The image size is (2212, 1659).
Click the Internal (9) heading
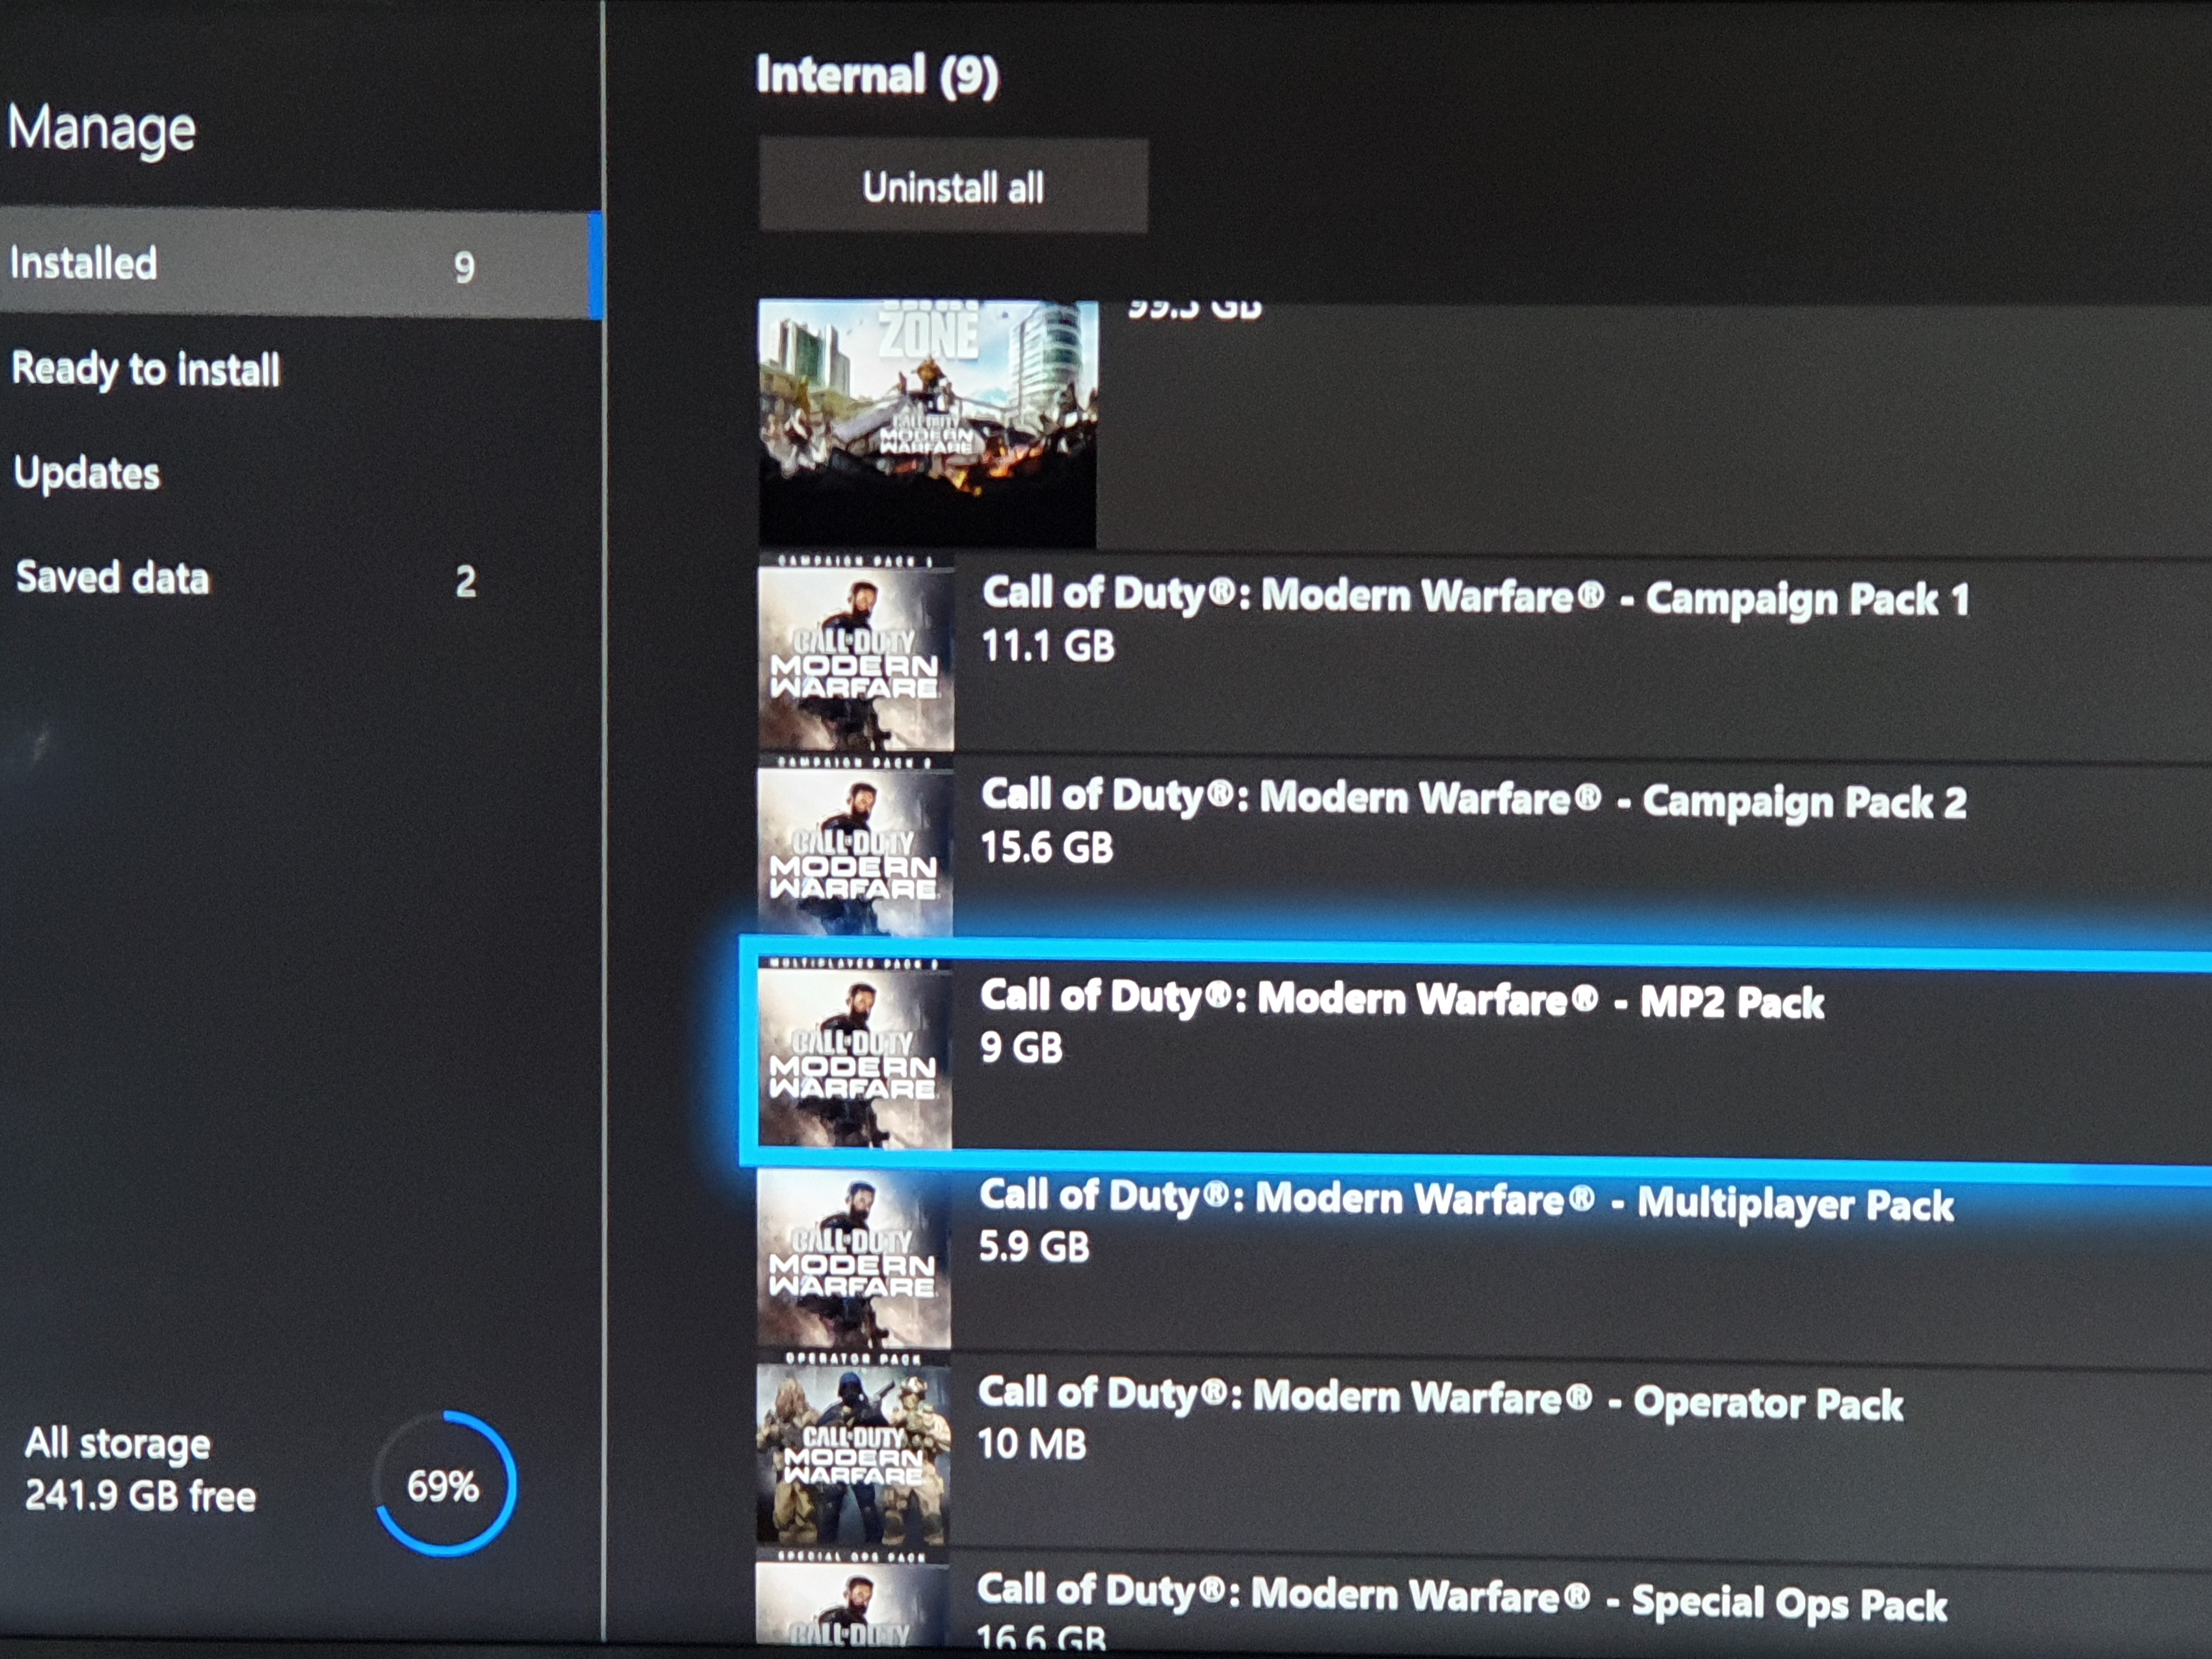coord(877,76)
